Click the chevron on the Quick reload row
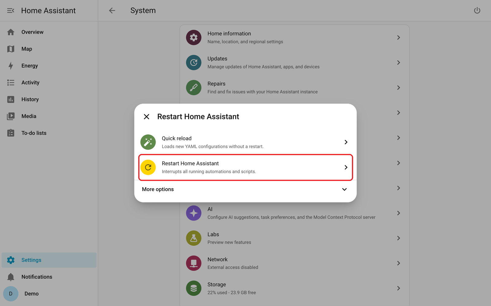 tap(346, 142)
